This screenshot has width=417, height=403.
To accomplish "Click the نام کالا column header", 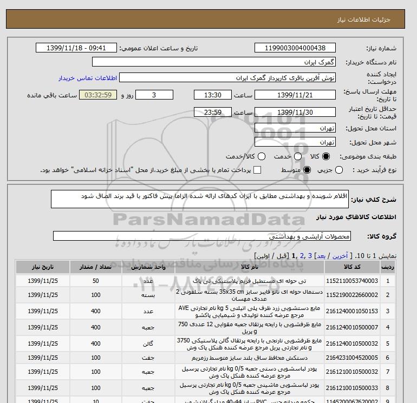I will tap(250, 267).
